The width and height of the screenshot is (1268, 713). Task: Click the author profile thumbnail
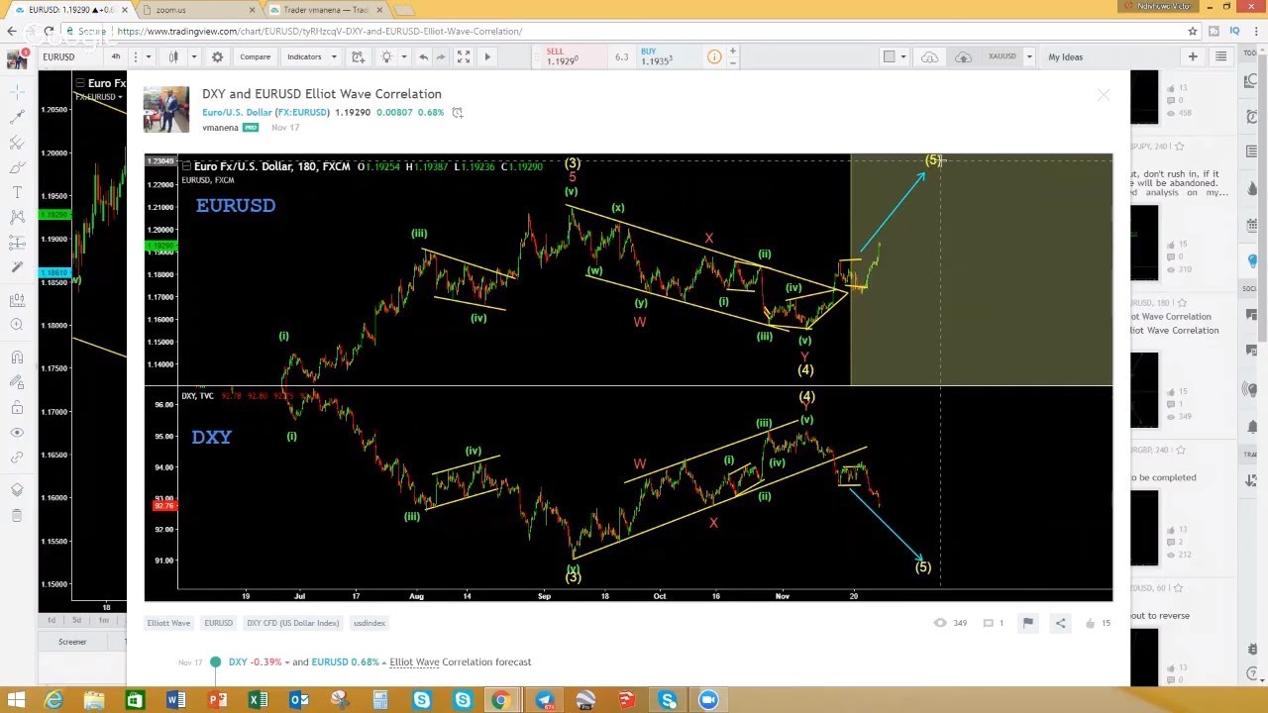(x=165, y=109)
